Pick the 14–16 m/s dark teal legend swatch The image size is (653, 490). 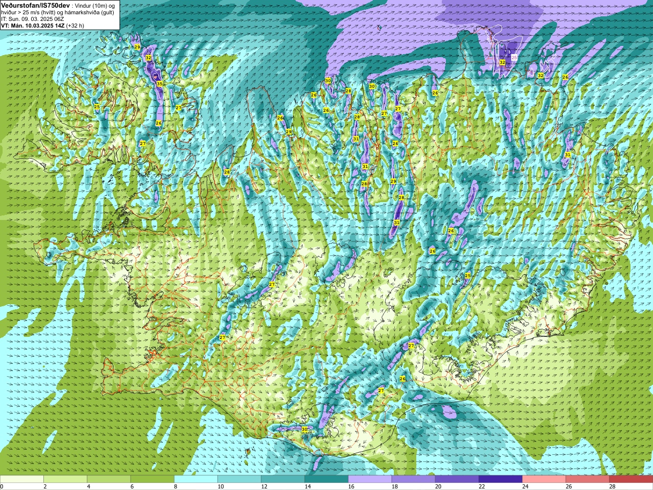[x=326, y=479]
